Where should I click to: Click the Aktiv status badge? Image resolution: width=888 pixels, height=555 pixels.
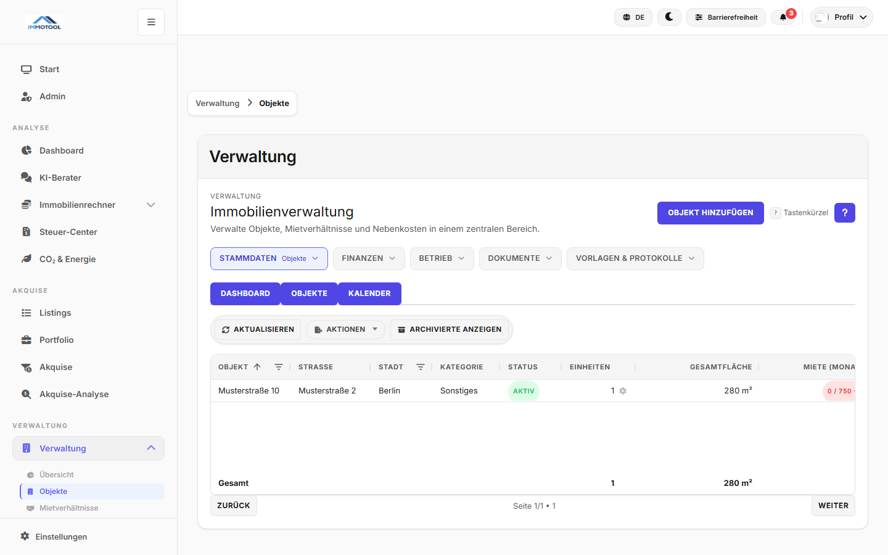coord(524,391)
